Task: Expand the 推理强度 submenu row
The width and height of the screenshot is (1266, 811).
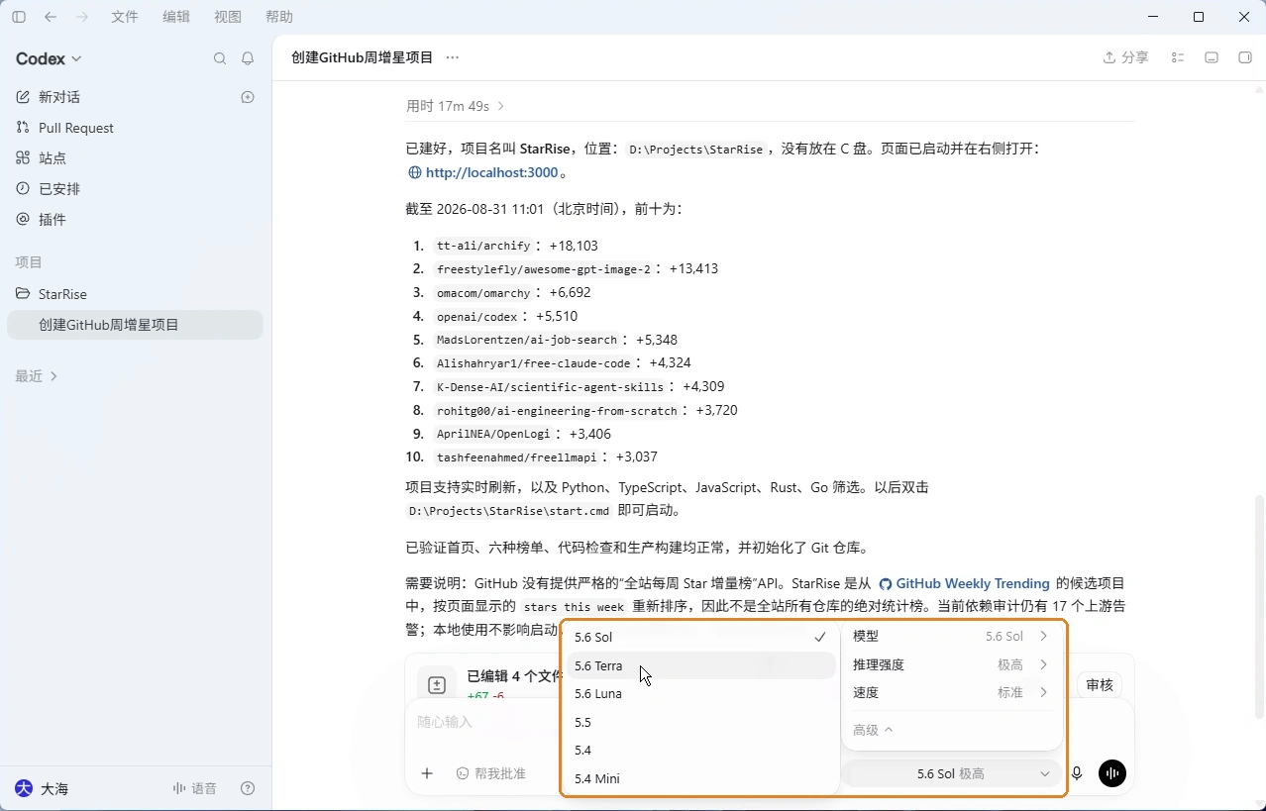Action: click(x=951, y=664)
